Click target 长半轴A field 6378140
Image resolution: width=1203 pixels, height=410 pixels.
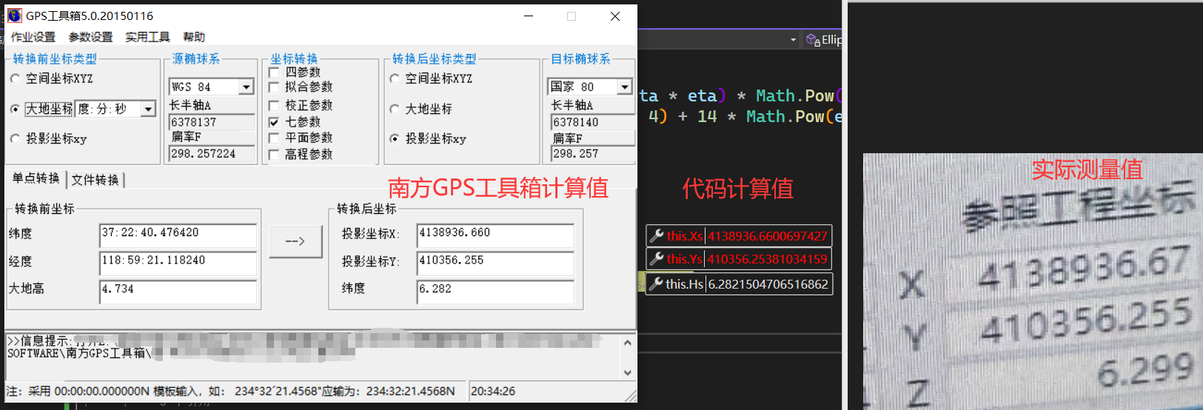click(x=593, y=122)
